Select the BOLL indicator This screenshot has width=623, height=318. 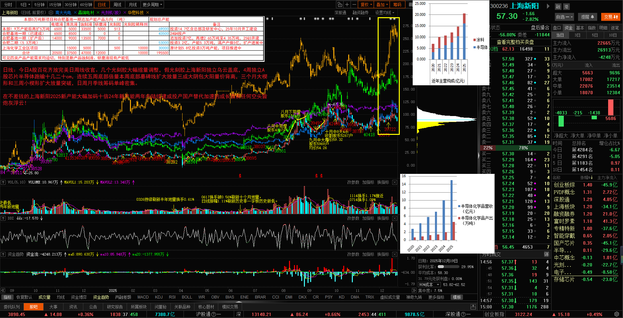[x=187, y=297]
